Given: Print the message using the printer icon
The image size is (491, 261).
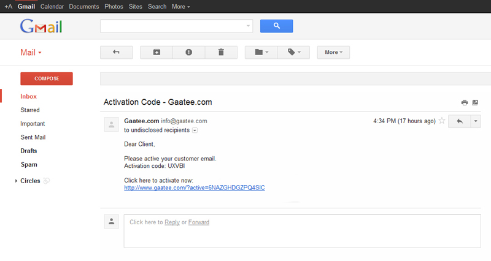Looking at the screenshot, I should click(x=465, y=102).
